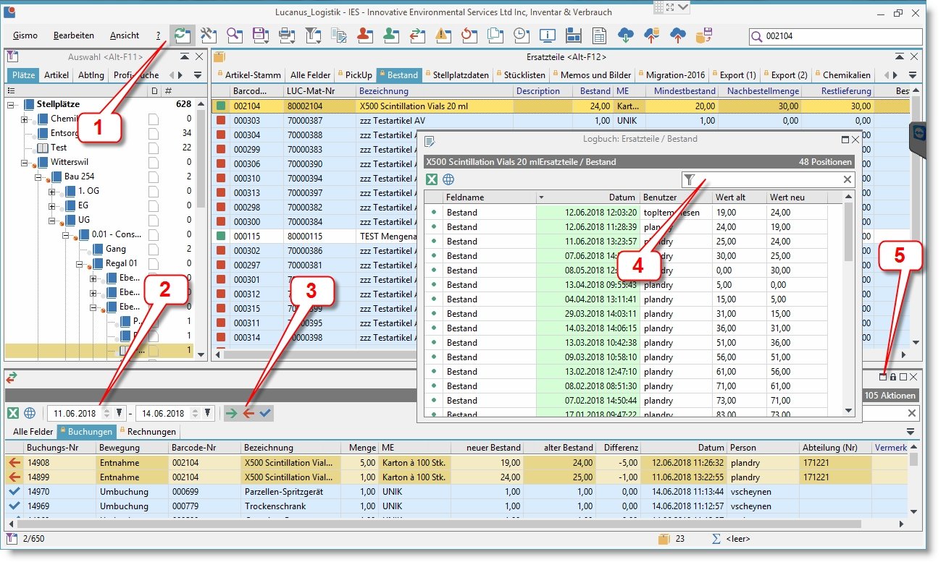The image size is (946, 562).
Task: Click the purple floppy disk save icon
Action: (x=260, y=35)
